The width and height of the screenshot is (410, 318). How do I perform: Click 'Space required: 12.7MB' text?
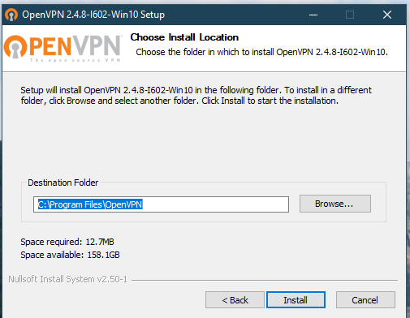tap(67, 242)
